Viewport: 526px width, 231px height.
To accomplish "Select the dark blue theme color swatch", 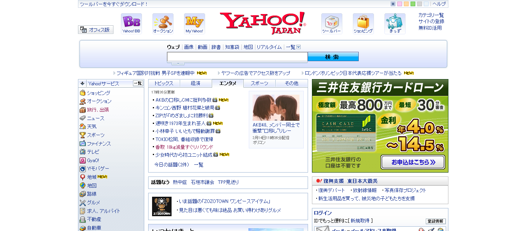I will [x=393, y=4].
